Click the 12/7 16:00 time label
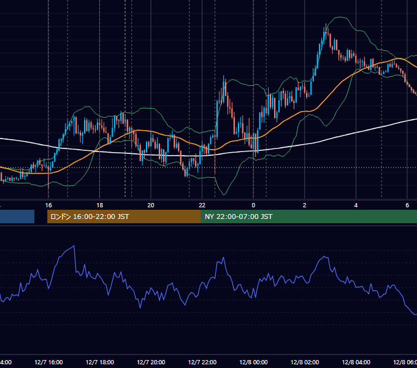The width and height of the screenshot is (417, 368). click(x=48, y=362)
